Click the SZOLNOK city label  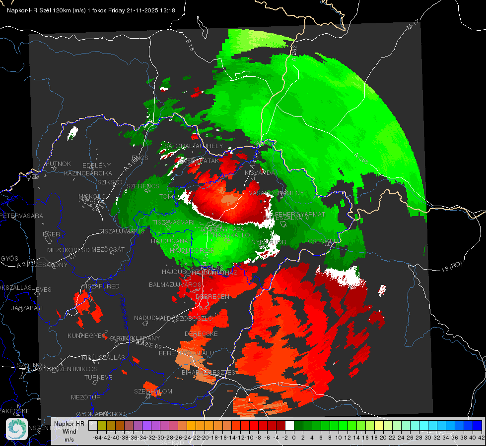point(32,365)
